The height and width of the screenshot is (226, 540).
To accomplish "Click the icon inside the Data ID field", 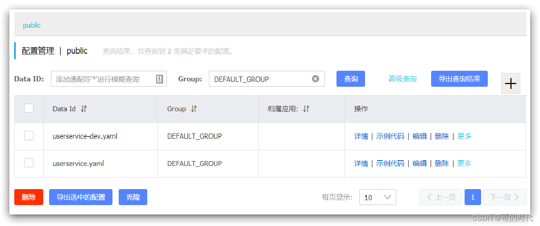I will point(159,79).
